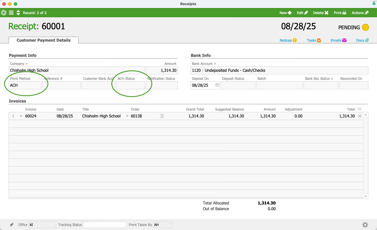This screenshot has width=377, height=230.
Task: Click the ACH Status field
Action: pos(131,85)
